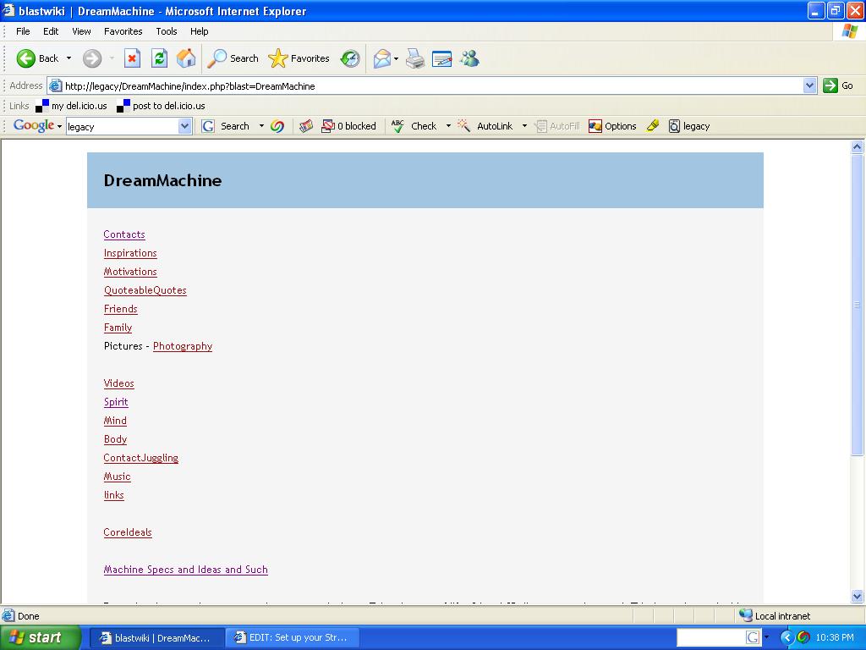
Task: Open the File menu
Action: pyautogui.click(x=23, y=31)
